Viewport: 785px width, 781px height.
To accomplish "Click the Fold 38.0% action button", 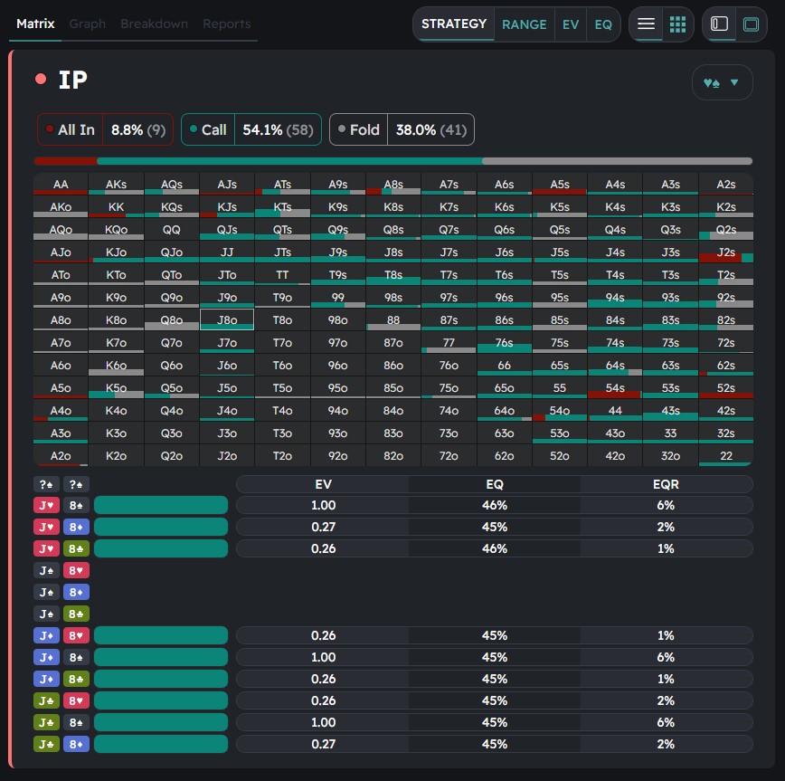I will (402, 129).
